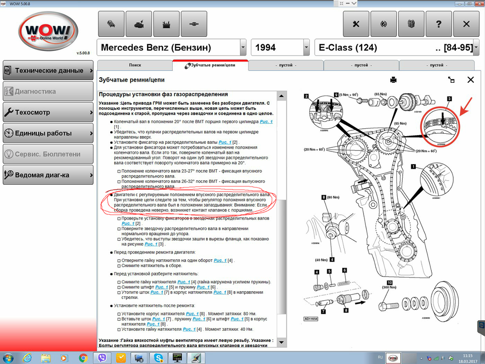Close the Зубчатые ремни/цепи document panel
The width and height of the screenshot is (485, 364).
point(470,80)
